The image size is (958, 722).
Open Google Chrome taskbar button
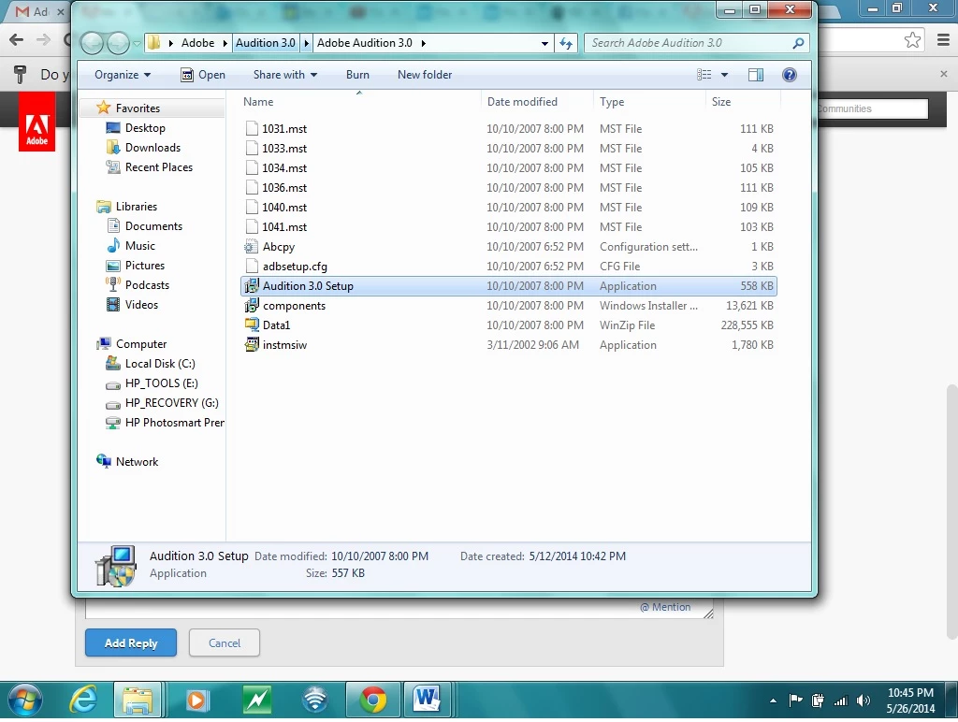pyautogui.click(x=373, y=700)
